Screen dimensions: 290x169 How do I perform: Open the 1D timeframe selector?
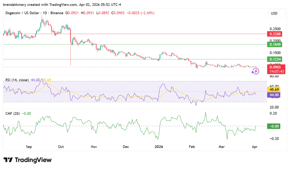tap(45, 13)
